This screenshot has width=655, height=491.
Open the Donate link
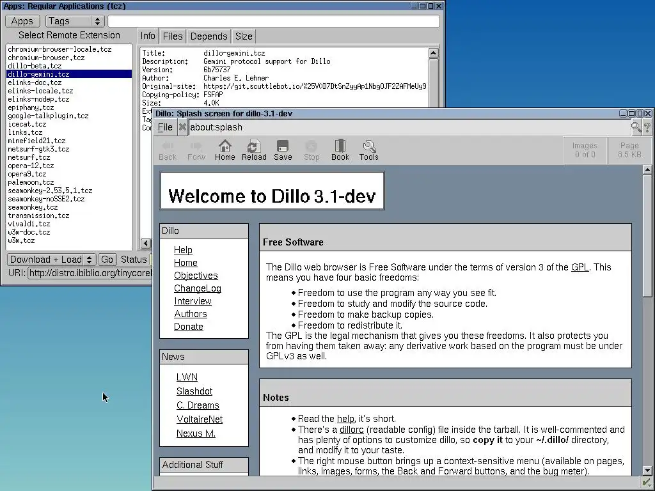(x=189, y=327)
